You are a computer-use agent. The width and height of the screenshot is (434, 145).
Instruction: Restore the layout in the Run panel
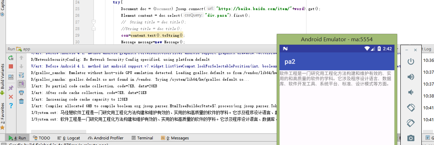coord(11,77)
